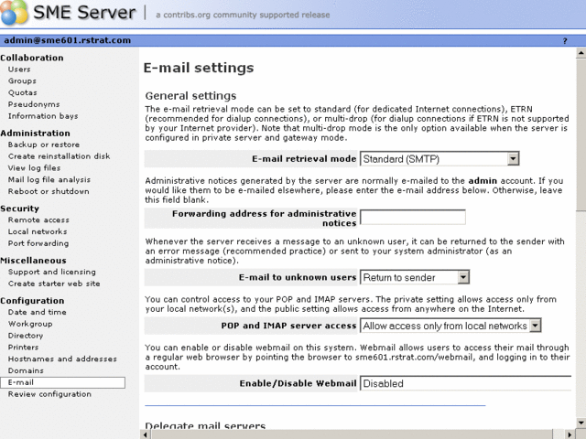The image size is (586, 439).
Task: Click the vertical scrollbar thumb
Action: pyautogui.click(x=581, y=134)
